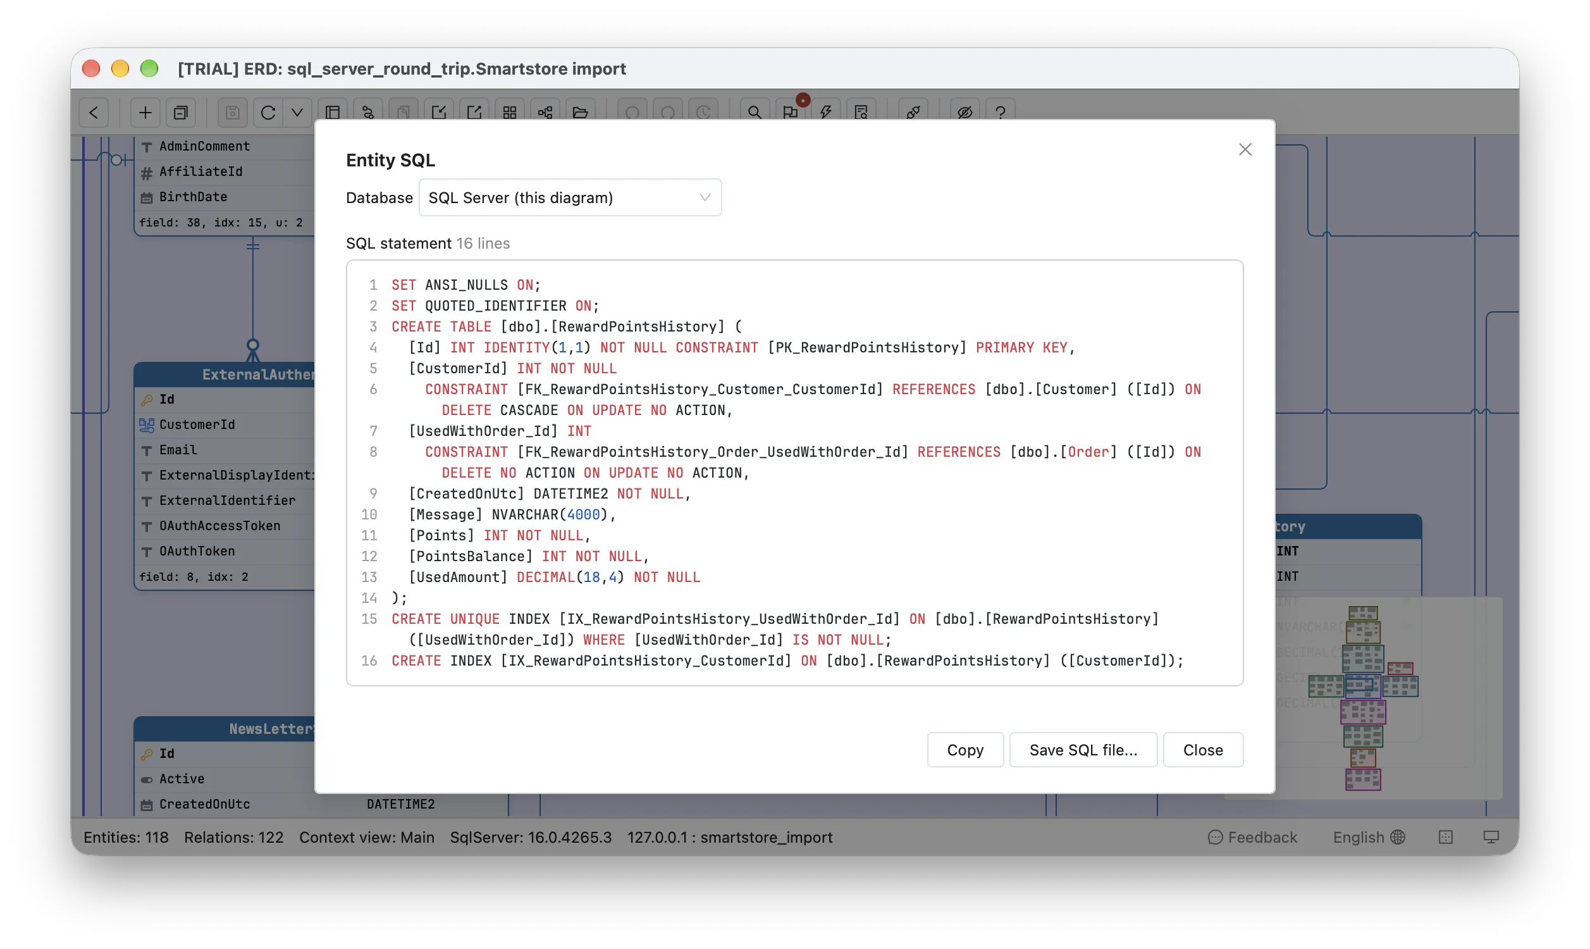1590x949 pixels.
Task: Click the back arrow toolbar icon
Action: pos(94,113)
